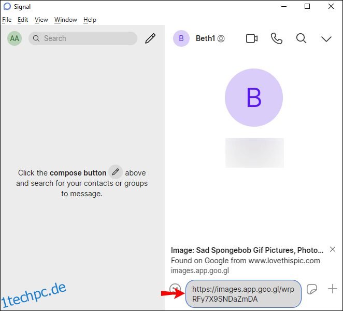Viewport: 343px width, 311px height.
Task: Click the plus icon to attach file
Action: (x=333, y=289)
